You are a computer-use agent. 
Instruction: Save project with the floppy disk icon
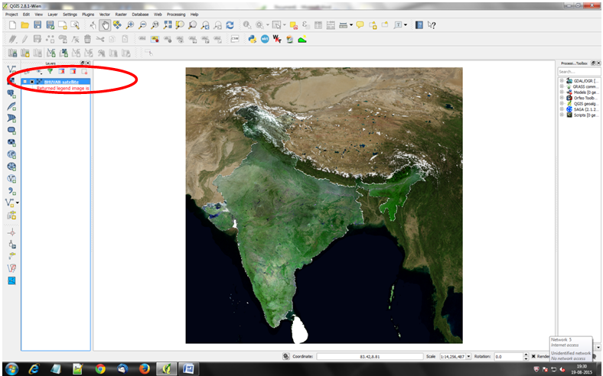pos(37,25)
